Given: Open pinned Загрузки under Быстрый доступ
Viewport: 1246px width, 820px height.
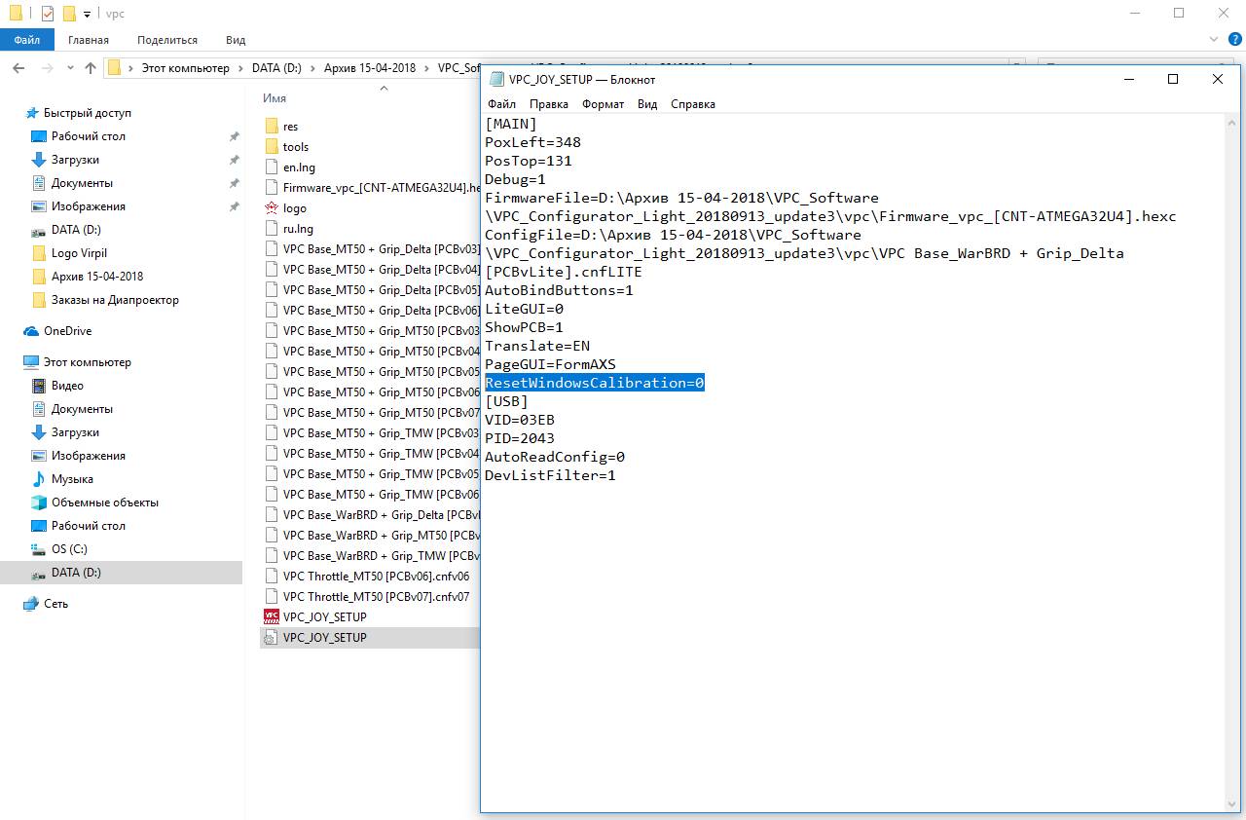Looking at the screenshot, I should [x=75, y=160].
